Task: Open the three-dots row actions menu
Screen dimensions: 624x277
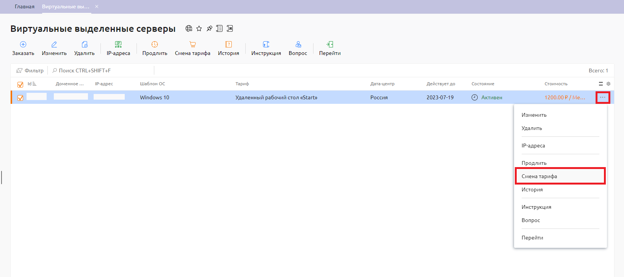Action: [603, 97]
